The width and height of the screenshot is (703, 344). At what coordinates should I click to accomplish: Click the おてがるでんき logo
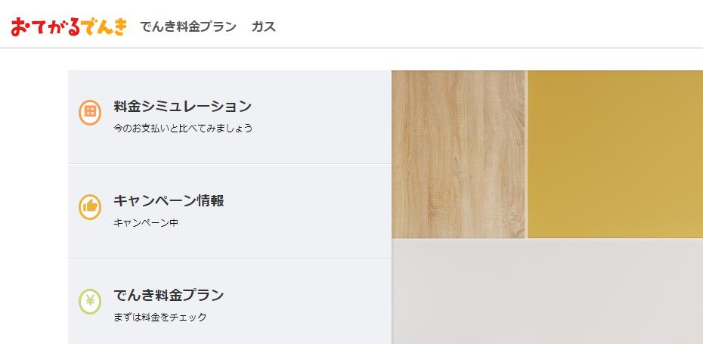click(69, 27)
